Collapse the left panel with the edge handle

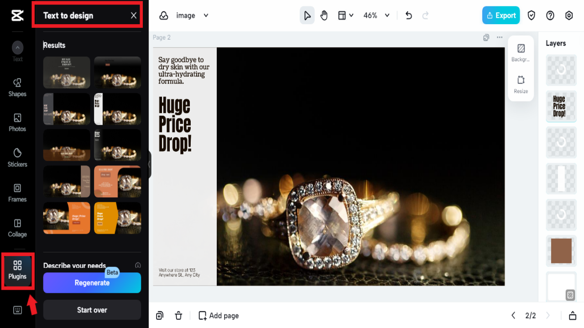pyautogui.click(x=149, y=164)
